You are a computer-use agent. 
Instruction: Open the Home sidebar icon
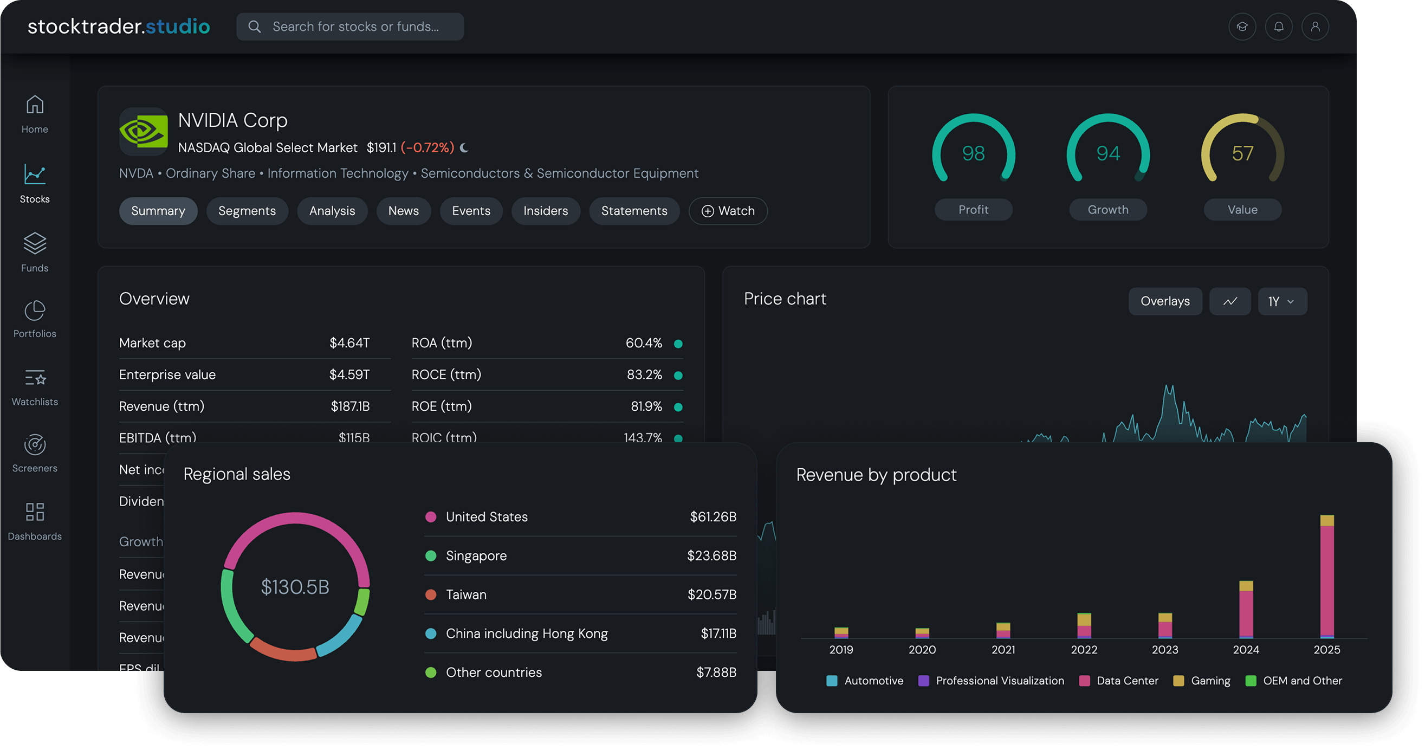point(35,105)
